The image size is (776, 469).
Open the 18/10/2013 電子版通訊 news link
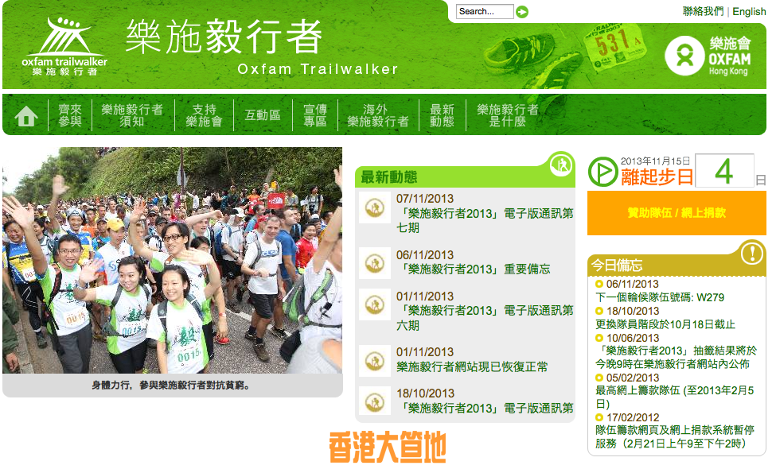pyautogui.click(x=485, y=409)
